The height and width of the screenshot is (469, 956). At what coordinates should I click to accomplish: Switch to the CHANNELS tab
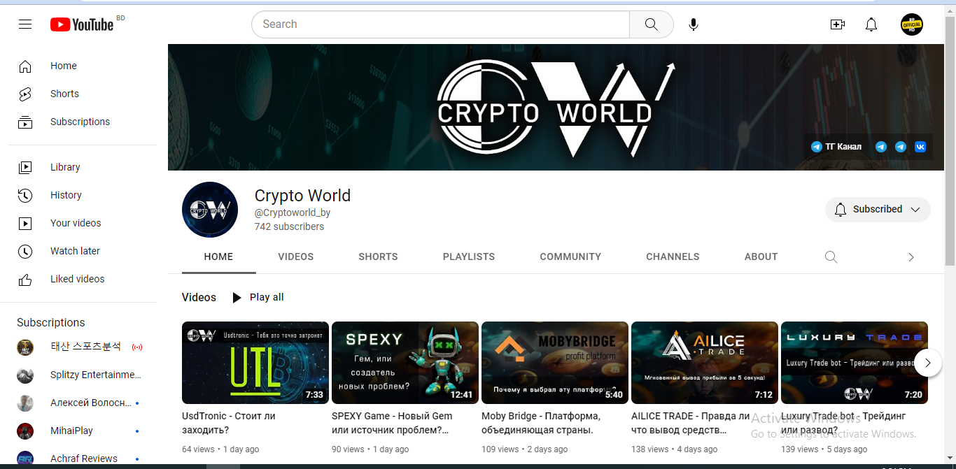[x=673, y=257]
